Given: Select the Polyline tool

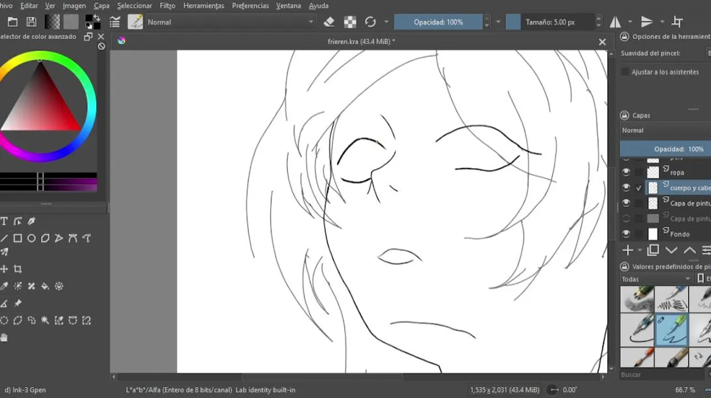Looking at the screenshot, I should (x=59, y=238).
